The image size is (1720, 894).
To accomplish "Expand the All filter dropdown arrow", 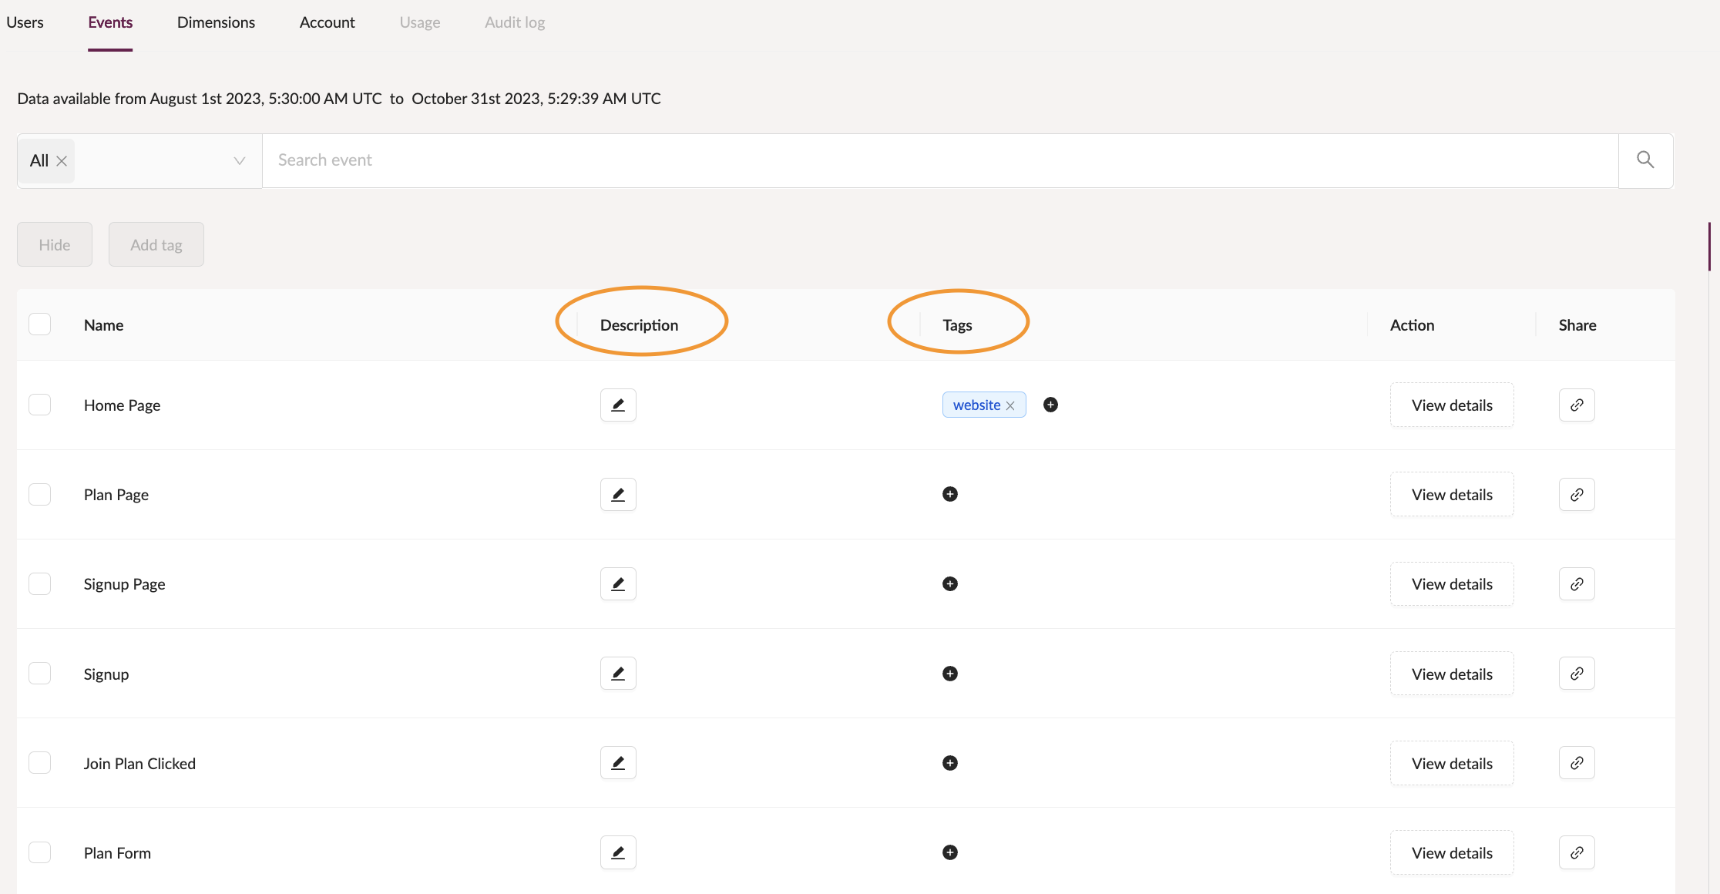I will [x=239, y=160].
